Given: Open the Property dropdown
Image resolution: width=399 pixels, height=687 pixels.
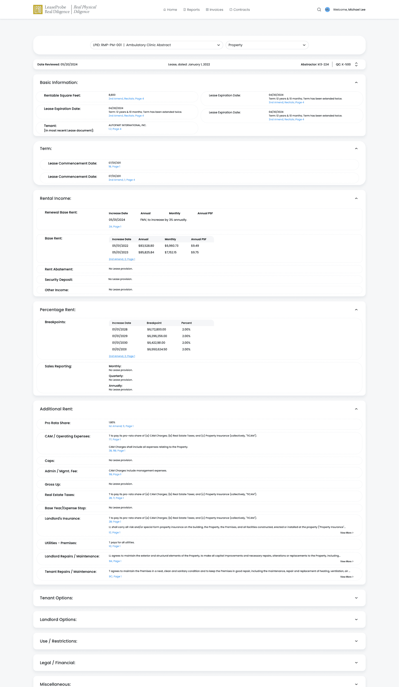Looking at the screenshot, I should point(267,45).
